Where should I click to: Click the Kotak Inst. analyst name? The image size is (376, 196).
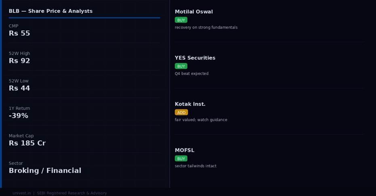pyautogui.click(x=190, y=104)
